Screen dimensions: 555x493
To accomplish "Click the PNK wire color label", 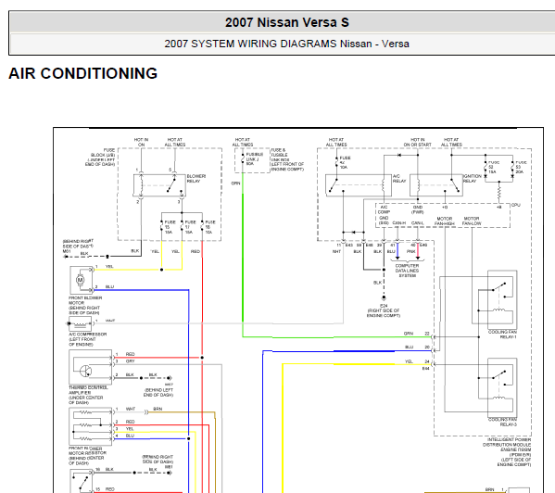I will 411,252.
